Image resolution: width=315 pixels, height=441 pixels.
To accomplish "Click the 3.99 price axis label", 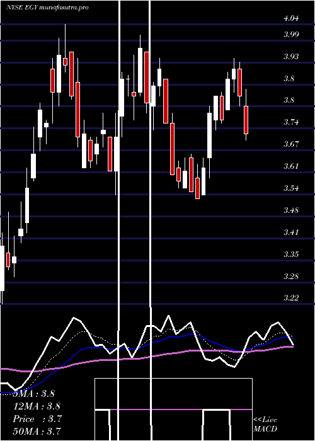I will click(291, 34).
